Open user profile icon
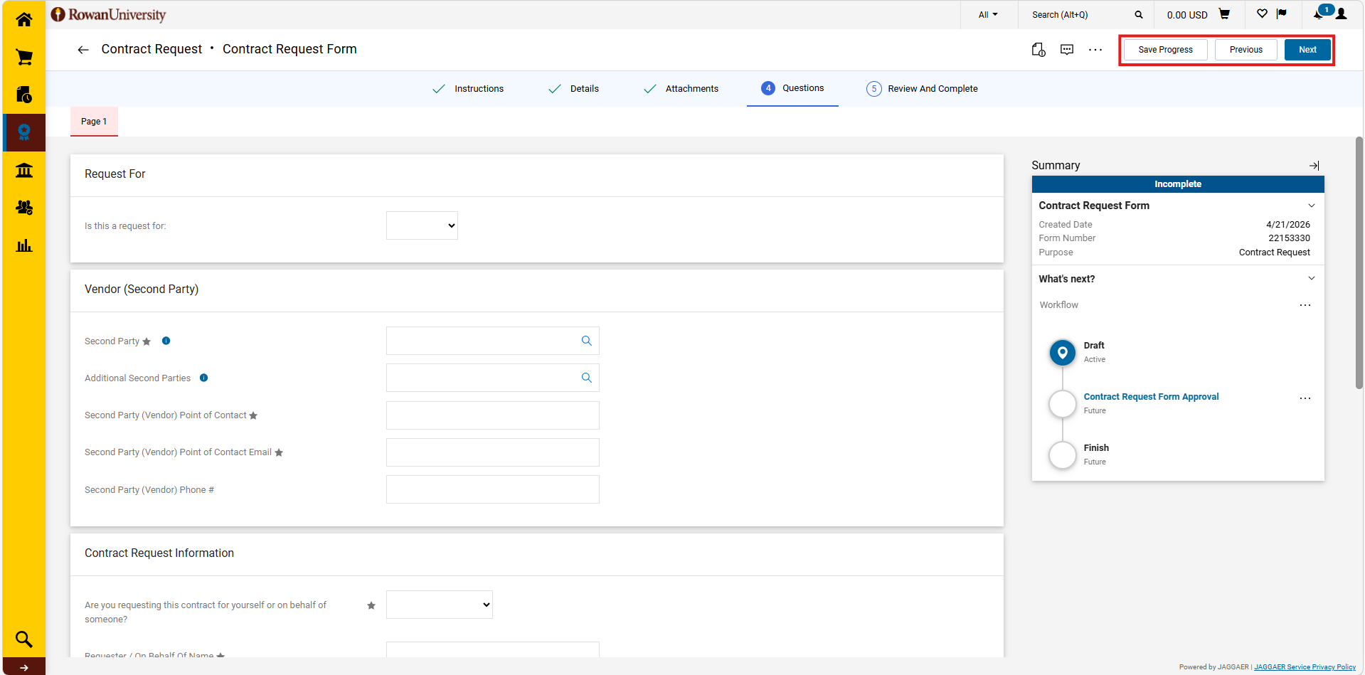 pos(1342,14)
